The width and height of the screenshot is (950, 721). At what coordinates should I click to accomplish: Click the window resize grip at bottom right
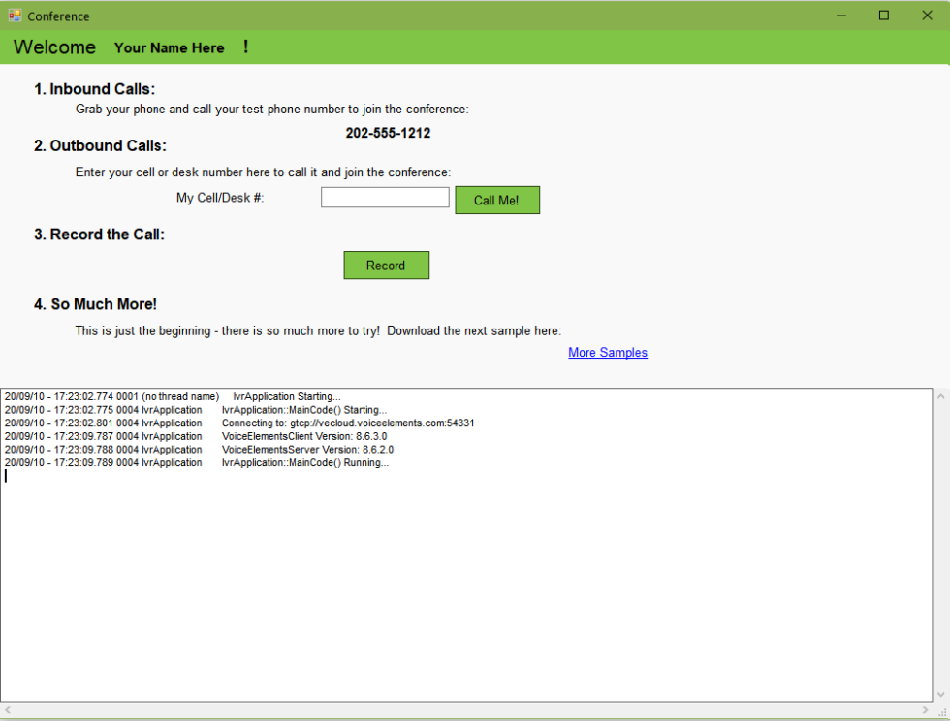[943, 713]
